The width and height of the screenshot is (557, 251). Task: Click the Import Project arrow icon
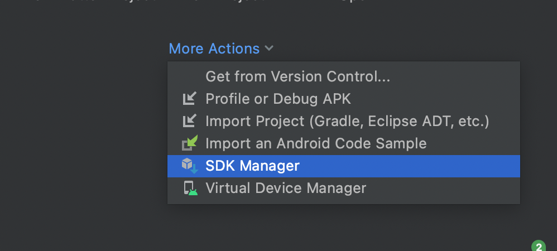(x=189, y=121)
